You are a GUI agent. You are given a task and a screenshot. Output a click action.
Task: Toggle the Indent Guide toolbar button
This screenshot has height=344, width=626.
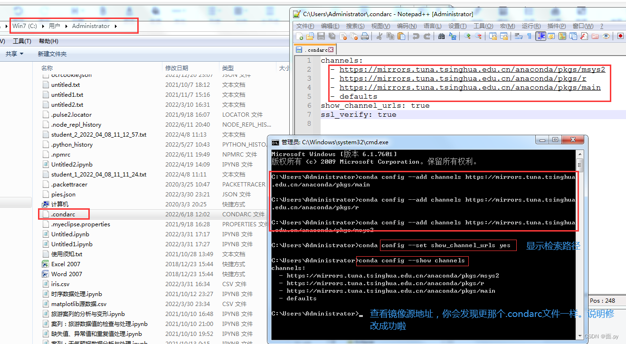(541, 36)
